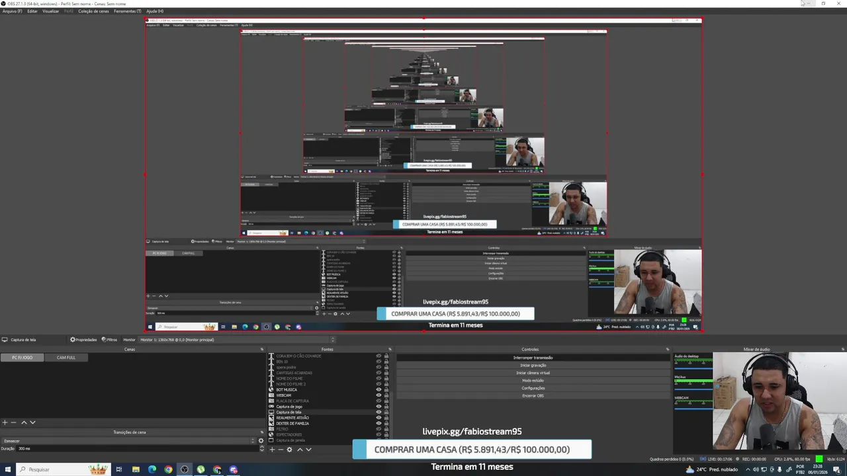The height and width of the screenshot is (476, 847).
Task: Click the globe icon of the BOT MUSICA source
Action: pos(271,389)
